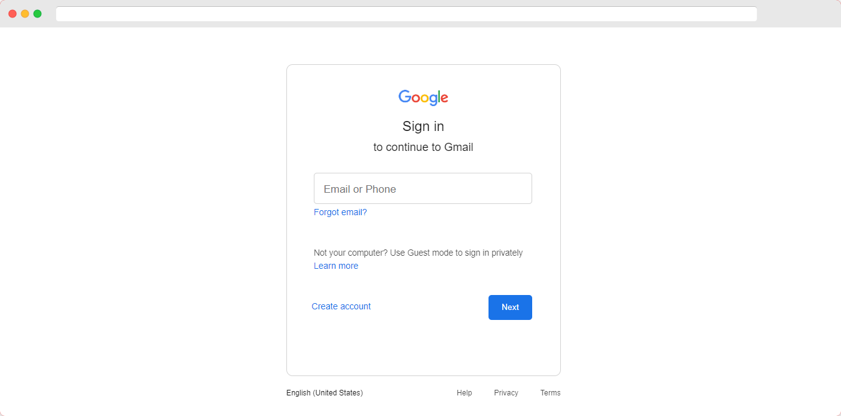Open the Terms footer link
841x416 pixels.
click(550, 393)
